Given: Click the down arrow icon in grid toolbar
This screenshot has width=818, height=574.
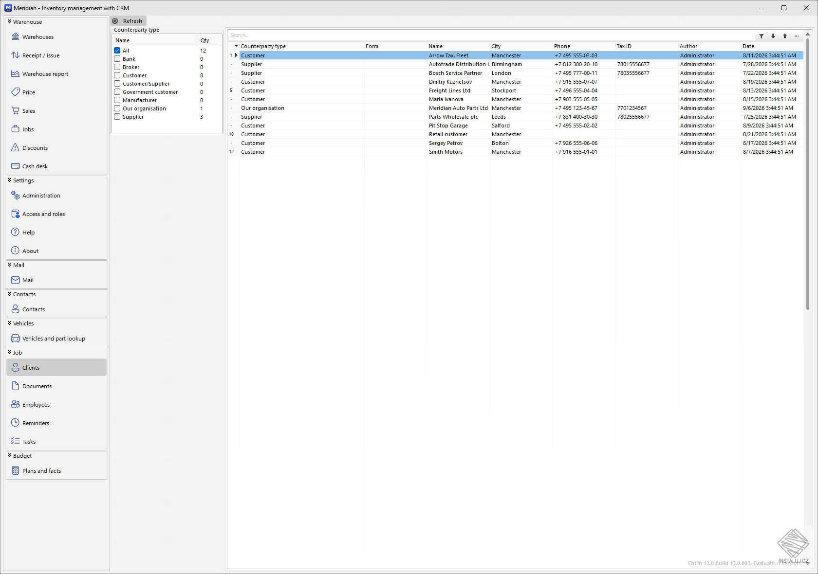Looking at the screenshot, I should (773, 36).
